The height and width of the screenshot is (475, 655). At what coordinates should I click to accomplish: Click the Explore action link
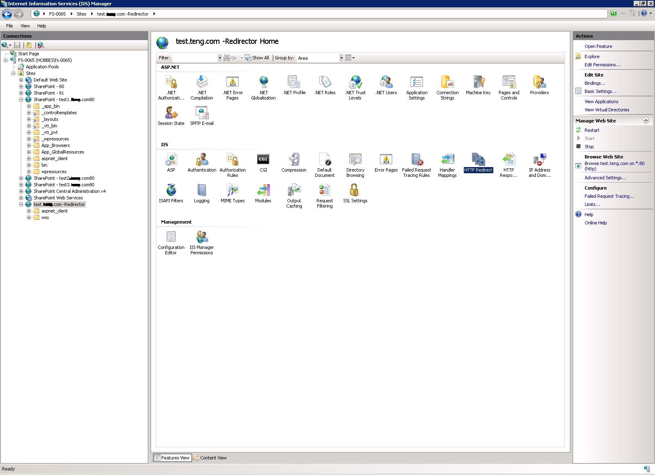pos(592,57)
